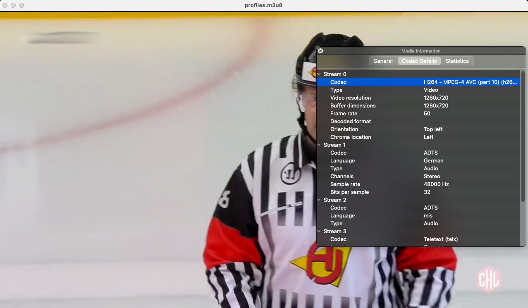Screen dimensions: 528x308
Task: Collapse the Stream 0 disclosure triangle
Action: coord(319,74)
